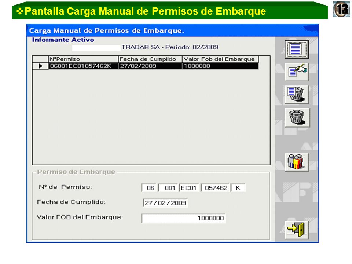Click the N°Permiso column header

click(x=83, y=59)
